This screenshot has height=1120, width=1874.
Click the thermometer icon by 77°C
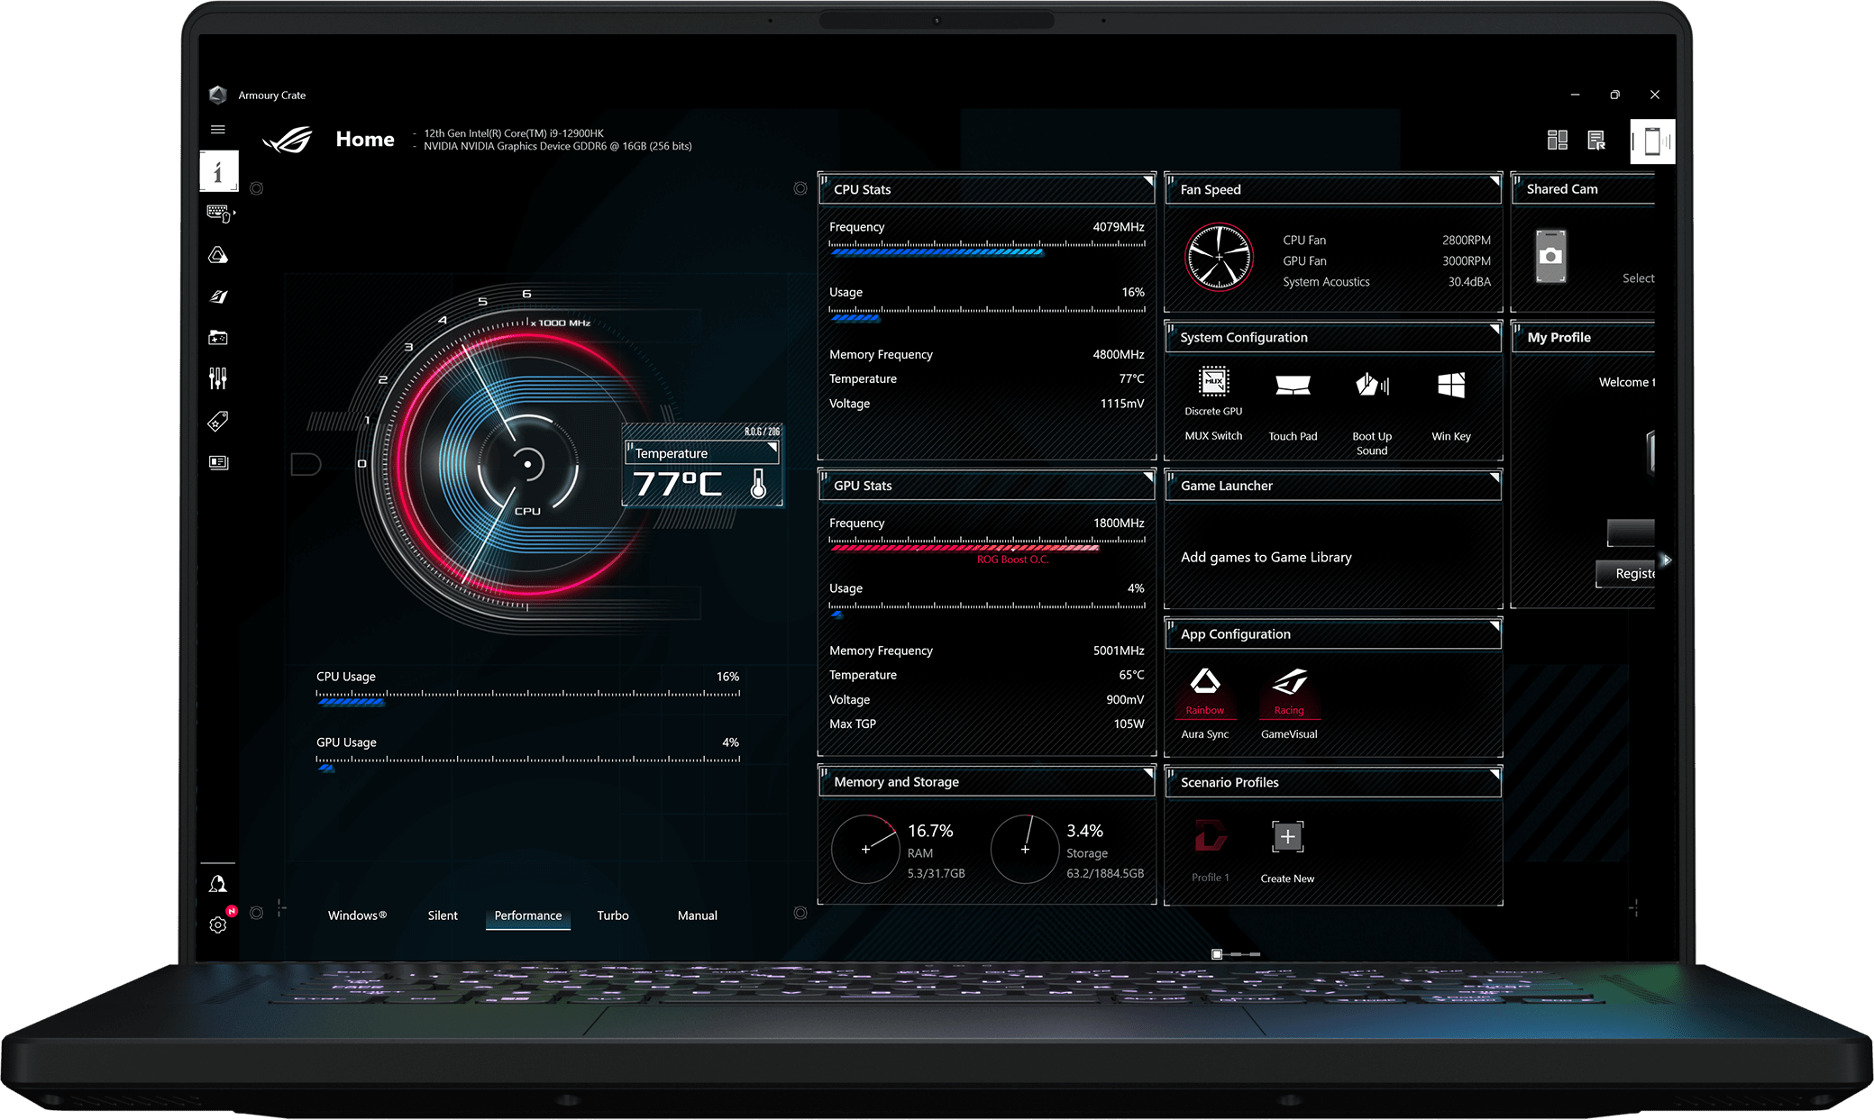pyautogui.click(x=758, y=484)
